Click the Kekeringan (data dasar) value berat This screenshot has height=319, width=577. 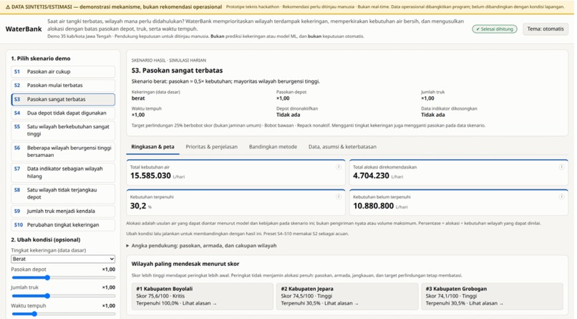tap(138, 98)
